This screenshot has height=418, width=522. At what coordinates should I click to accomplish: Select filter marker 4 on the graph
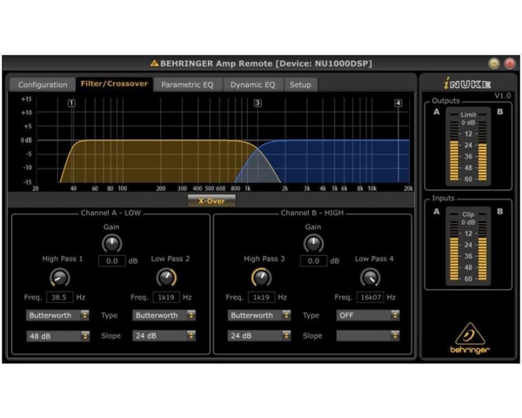[x=398, y=104]
